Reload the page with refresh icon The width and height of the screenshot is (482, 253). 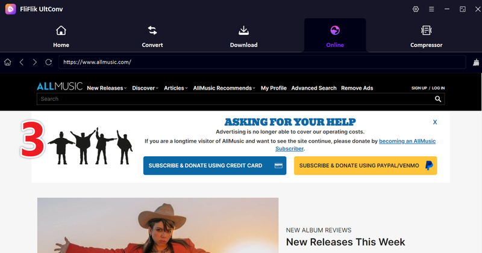[x=49, y=62]
